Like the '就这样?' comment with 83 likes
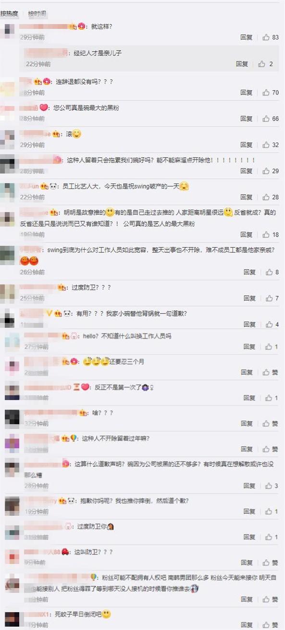 point(270,37)
